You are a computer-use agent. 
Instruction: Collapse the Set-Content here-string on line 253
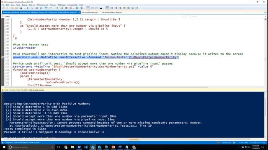[11, 67]
